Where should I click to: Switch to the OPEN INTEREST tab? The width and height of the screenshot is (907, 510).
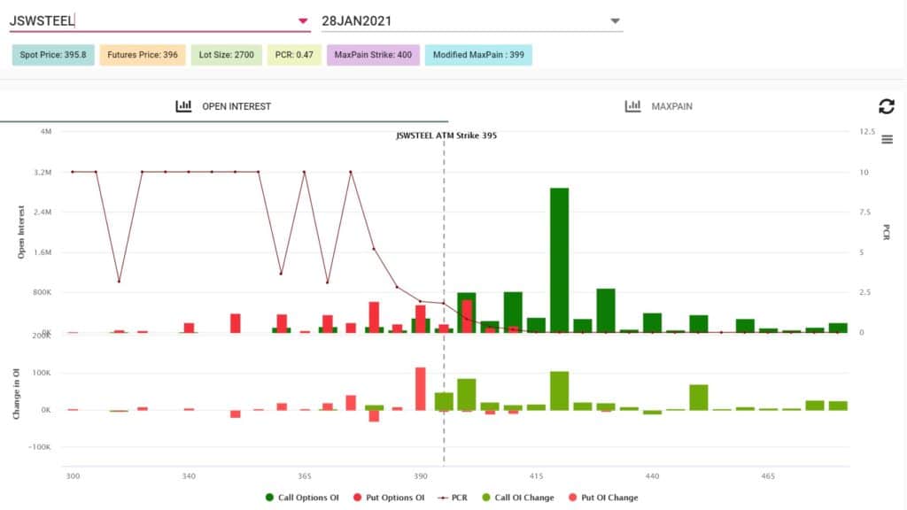click(224, 106)
